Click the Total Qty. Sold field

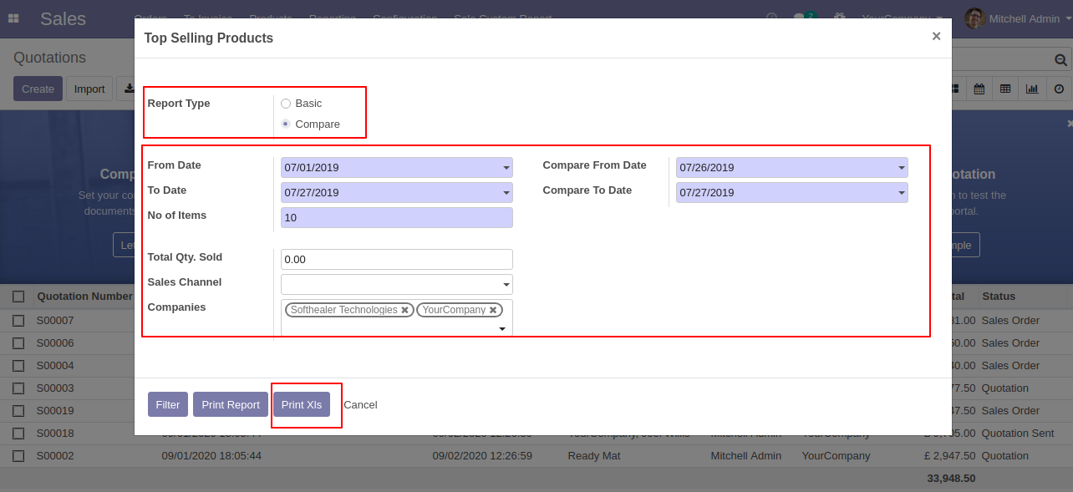click(397, 260)
